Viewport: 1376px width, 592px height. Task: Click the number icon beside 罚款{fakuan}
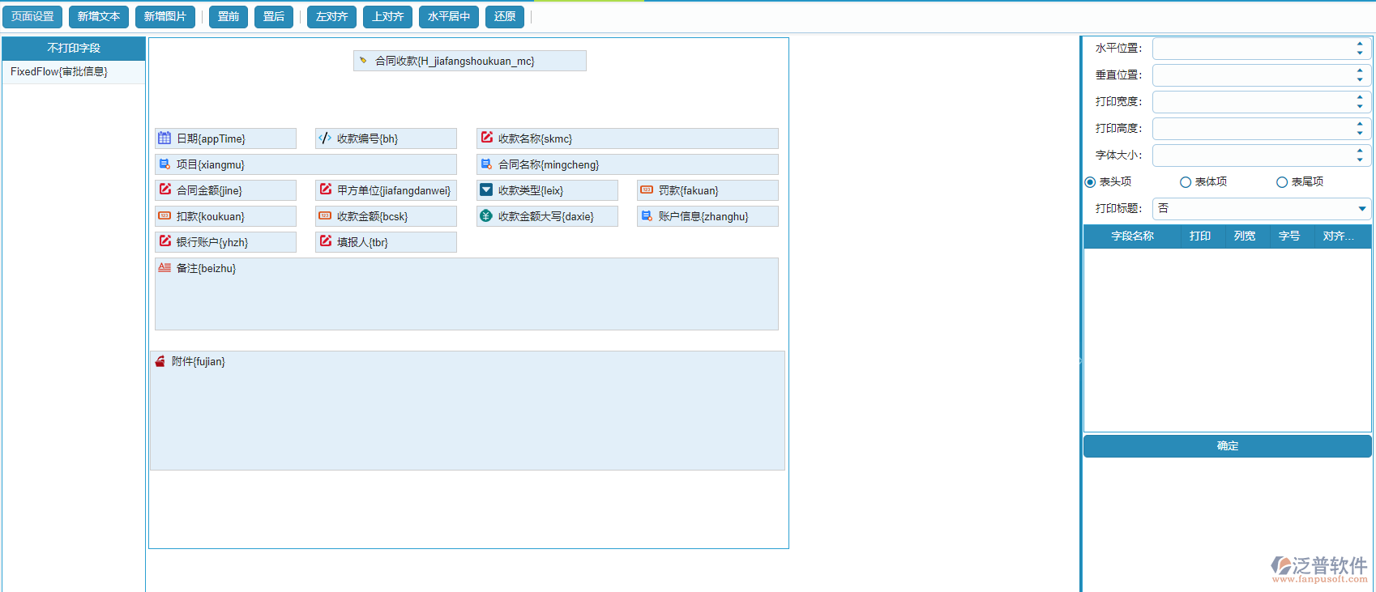[647, 190]
